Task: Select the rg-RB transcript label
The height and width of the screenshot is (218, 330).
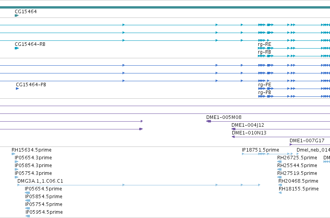Action: 264,52
